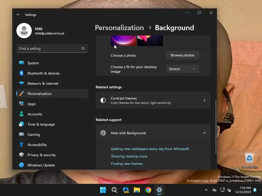The width and height of the screenshot is (262, 196).
Task: Click the Contrast themes half-circle icon
Action: tap(103, 100)
